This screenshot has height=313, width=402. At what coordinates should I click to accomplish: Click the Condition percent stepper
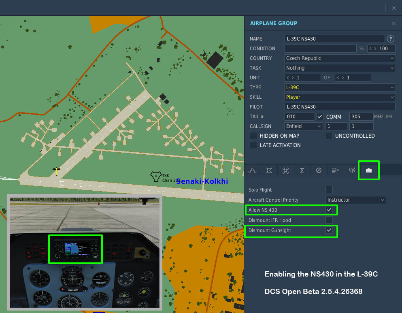[x=381, y=49]
